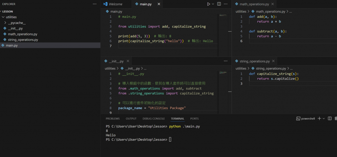
Task: Click '# __init__.py' comment line
Action: coord(131,74)
